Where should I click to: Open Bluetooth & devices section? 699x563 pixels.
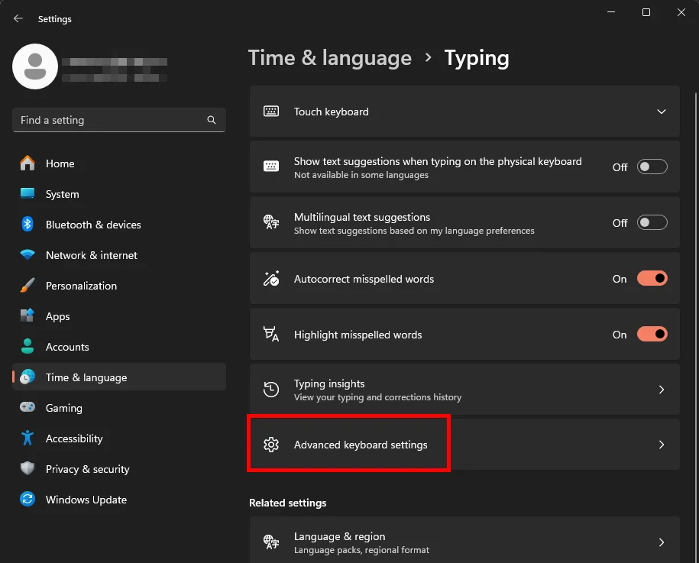119,225
